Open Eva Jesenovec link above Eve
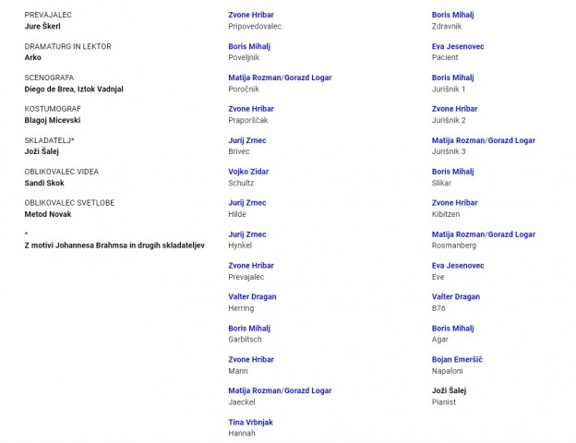The image size is (576, 443). tap(458, 266)
